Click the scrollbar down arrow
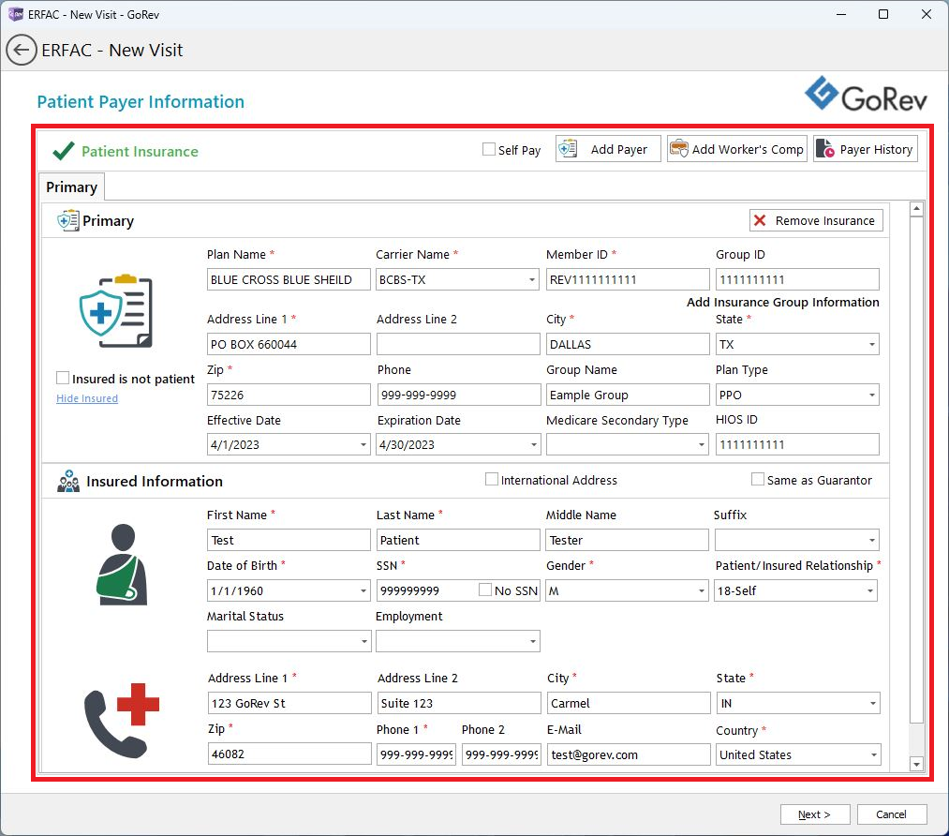 916,765
